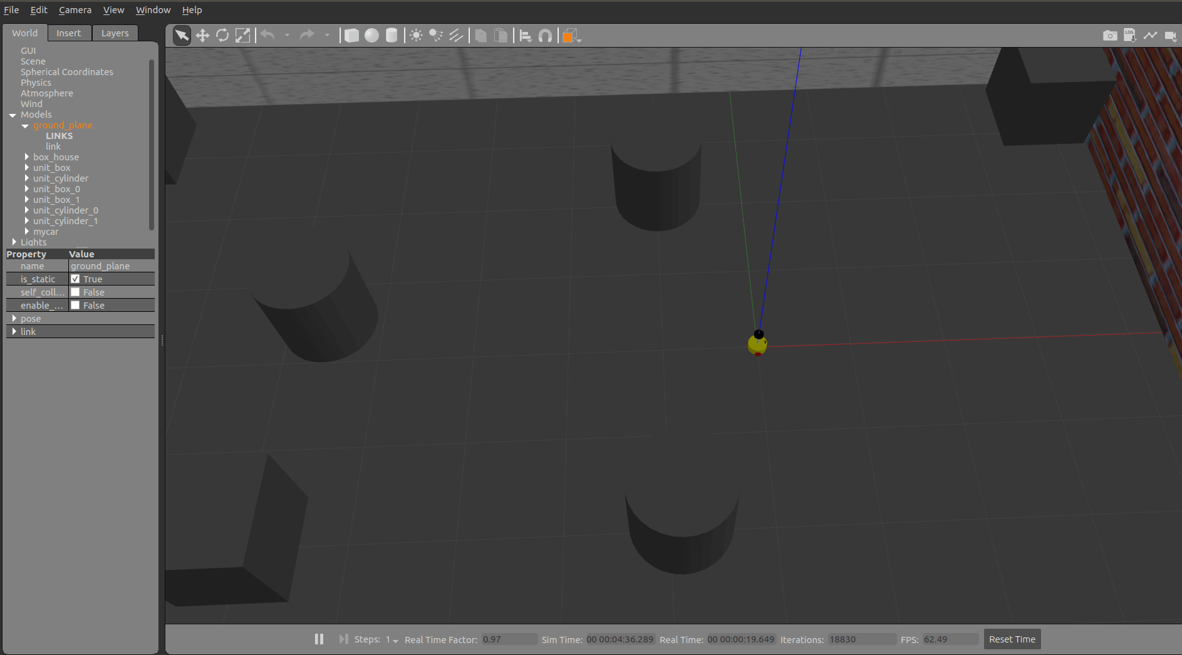Expand the mycar model
Viewport: 1182px width, 655px height.
pyautogui.click(x=27, y=232)
